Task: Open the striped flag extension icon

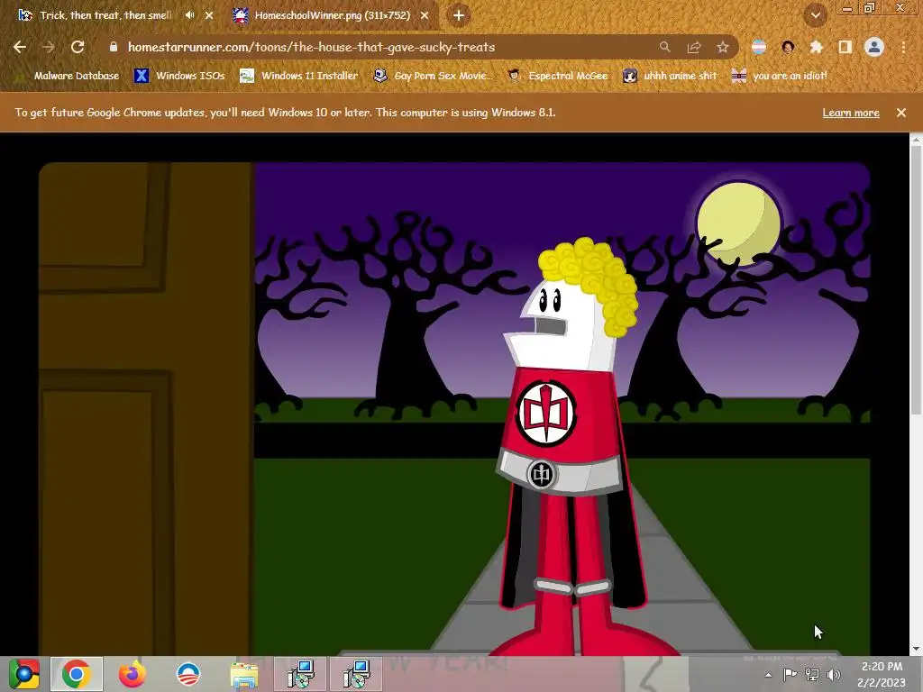Action: point(759,47)
